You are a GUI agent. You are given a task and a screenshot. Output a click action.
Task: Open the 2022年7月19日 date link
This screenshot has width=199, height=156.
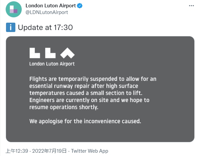point(49,151)
